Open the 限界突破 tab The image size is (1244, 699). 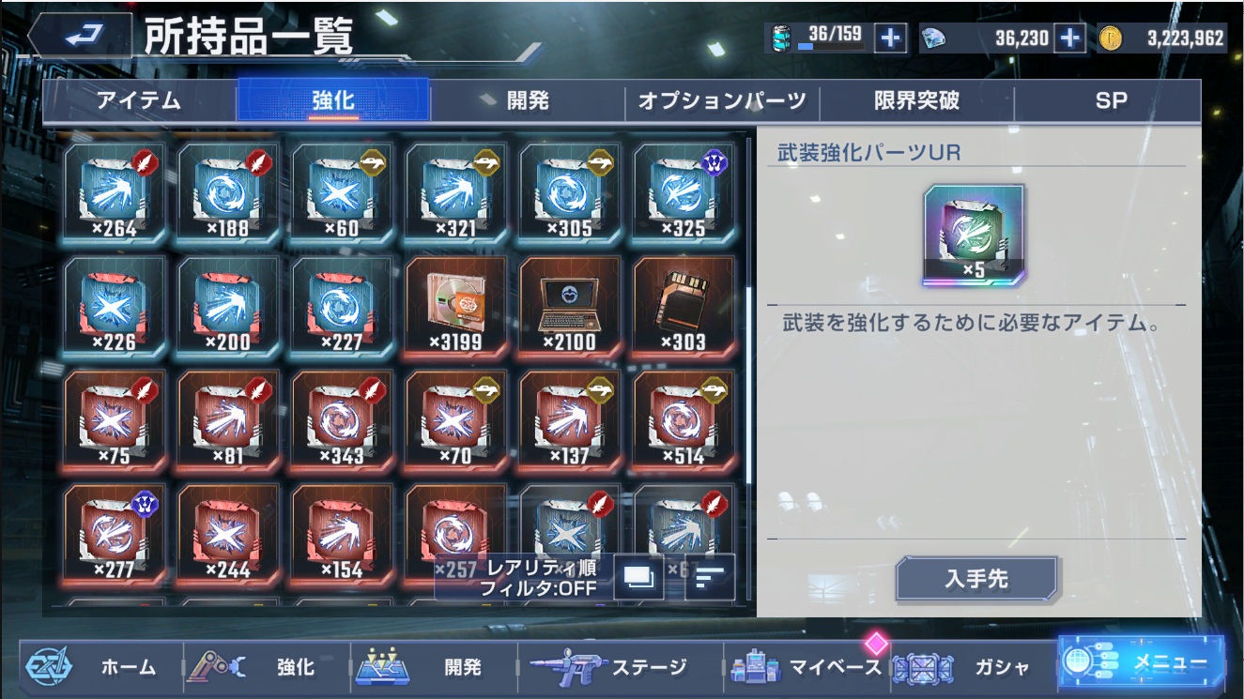(916, 100)
